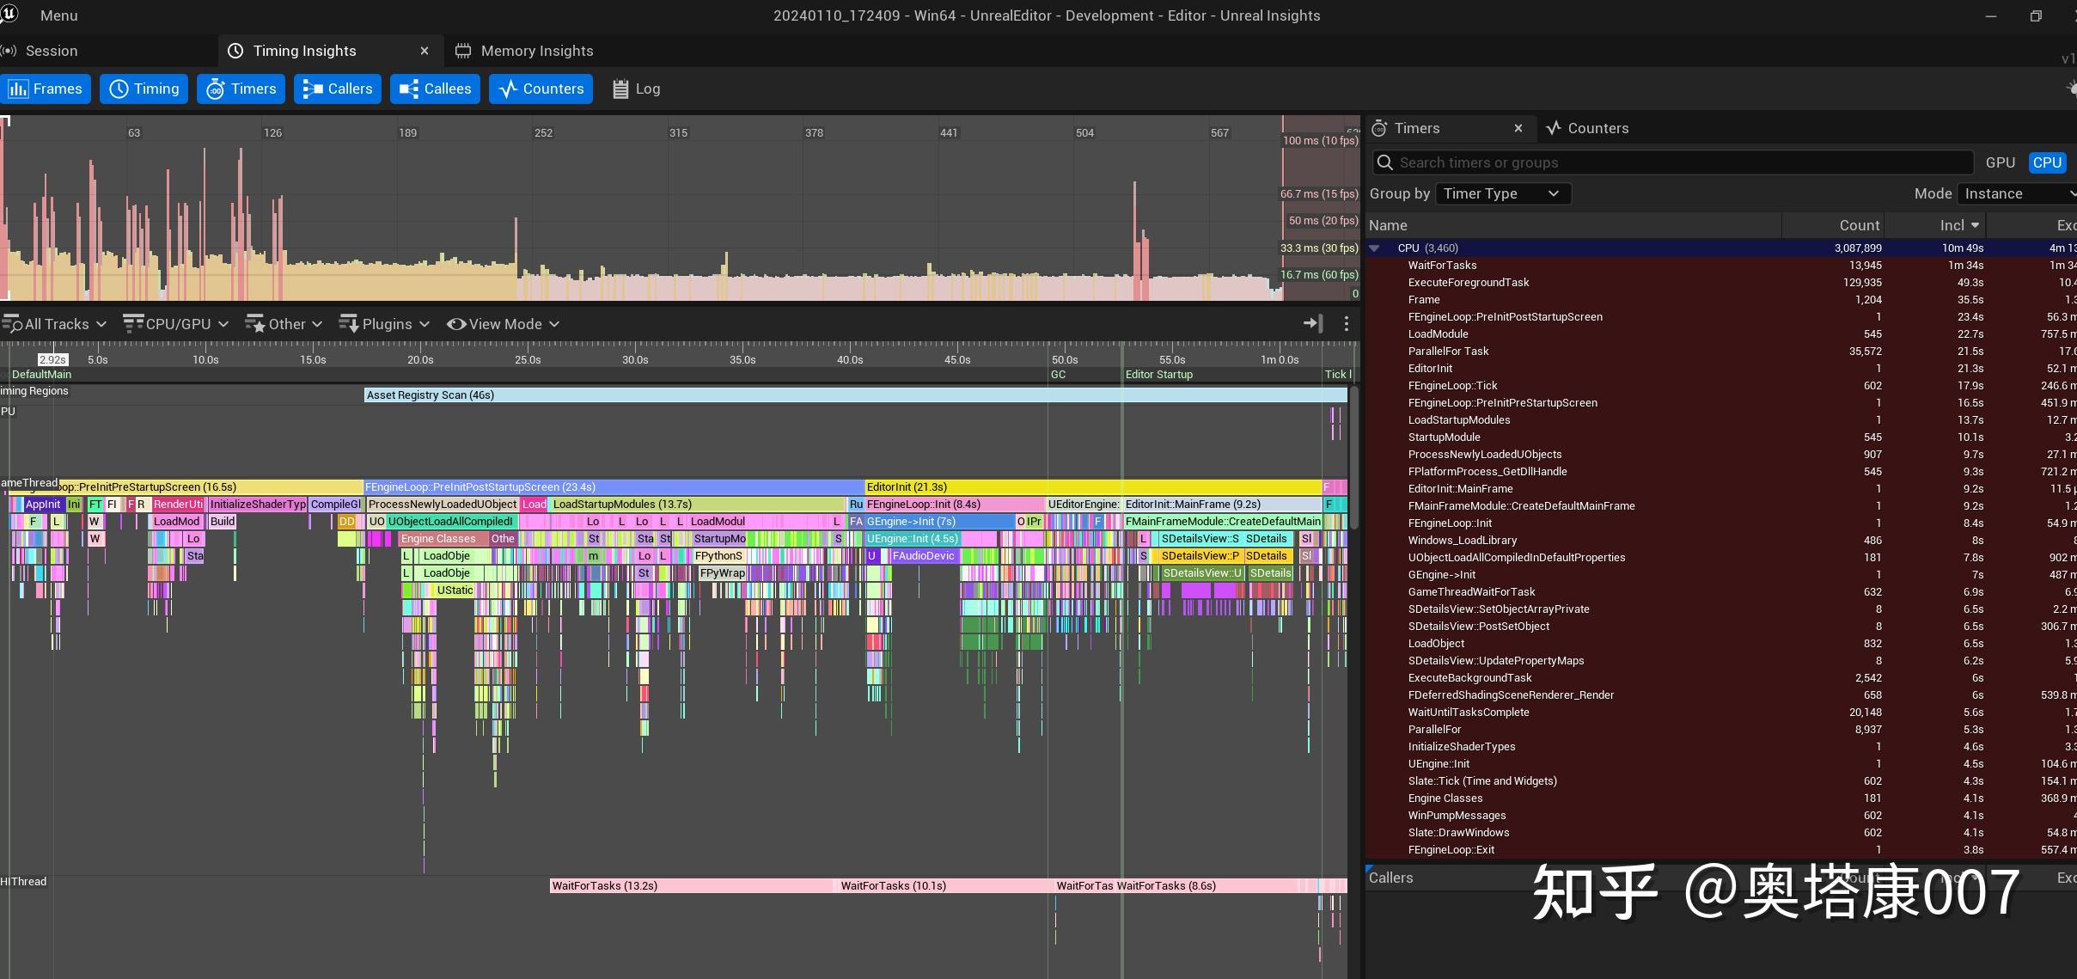The width and height of the screenshot is (2077, 979).
Task: Collapse the CPU group in the timers list
Action: [1375, 248]
